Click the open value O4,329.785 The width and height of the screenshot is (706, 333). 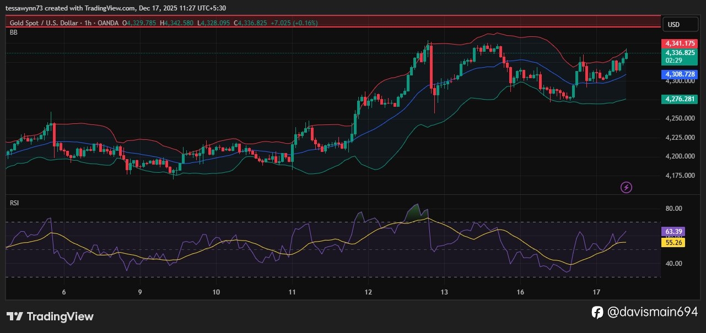click(139, 23)
